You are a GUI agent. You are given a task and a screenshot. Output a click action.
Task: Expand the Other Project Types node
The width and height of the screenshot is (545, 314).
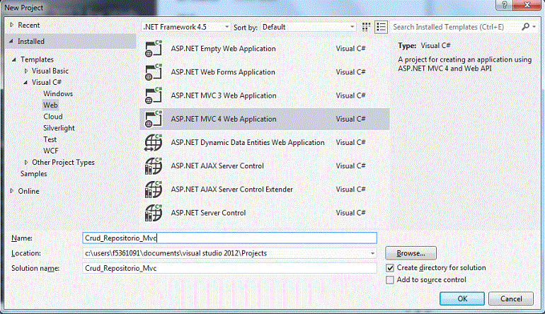coord(26,162)
